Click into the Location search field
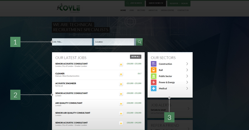This screenshot has height=130, width=249. pyautogui.click(x=114, y=42)
